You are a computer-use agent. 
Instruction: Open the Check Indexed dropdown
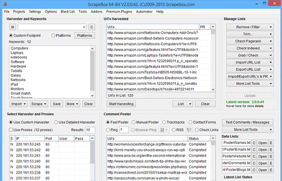(x=250, y=48)
